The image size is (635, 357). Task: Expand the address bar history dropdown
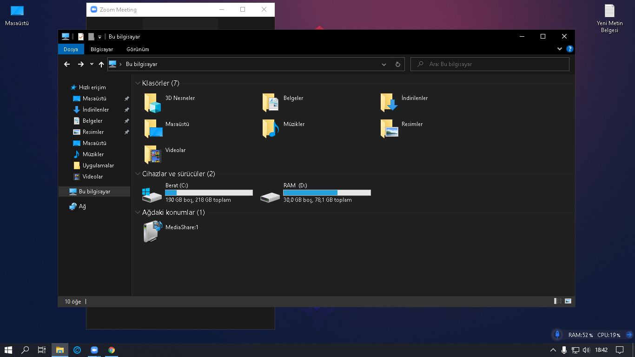(x=384, y=64)
